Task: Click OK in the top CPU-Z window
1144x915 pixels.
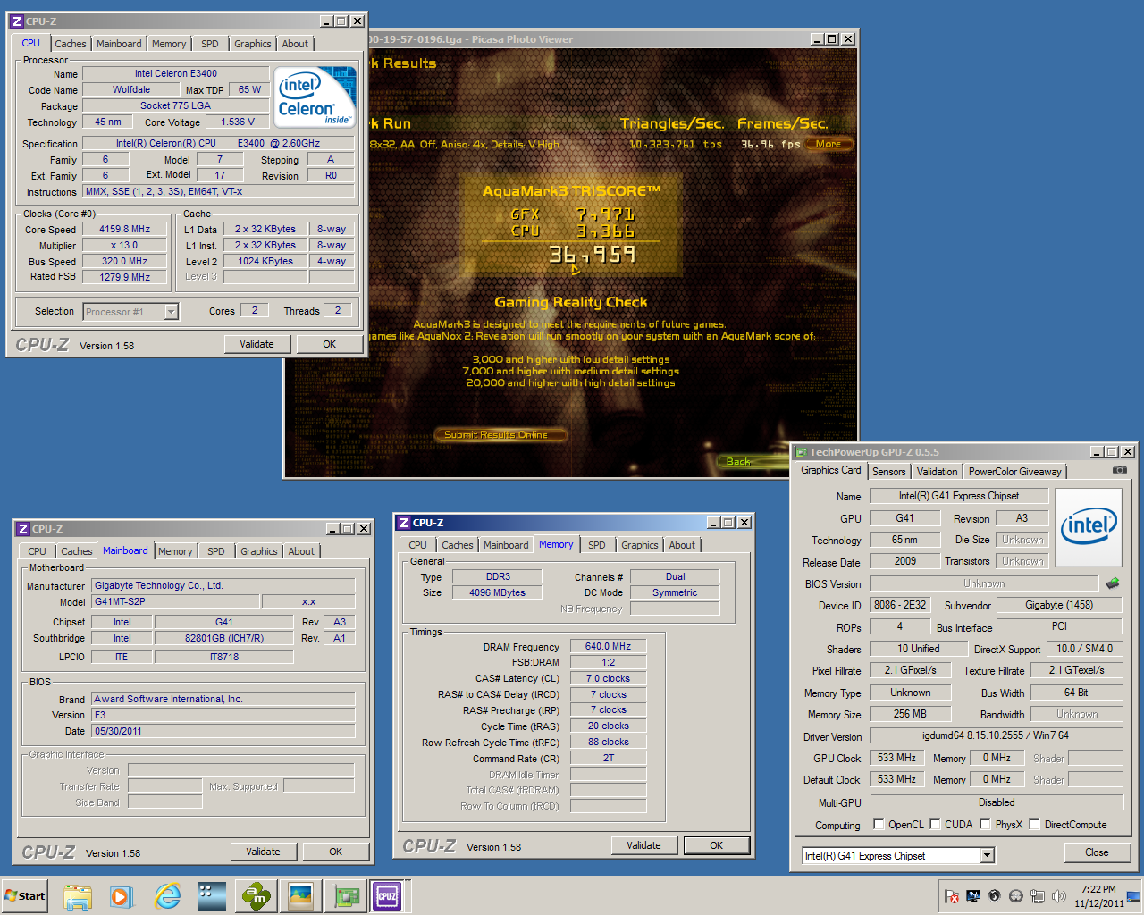Action: [330, 344]
